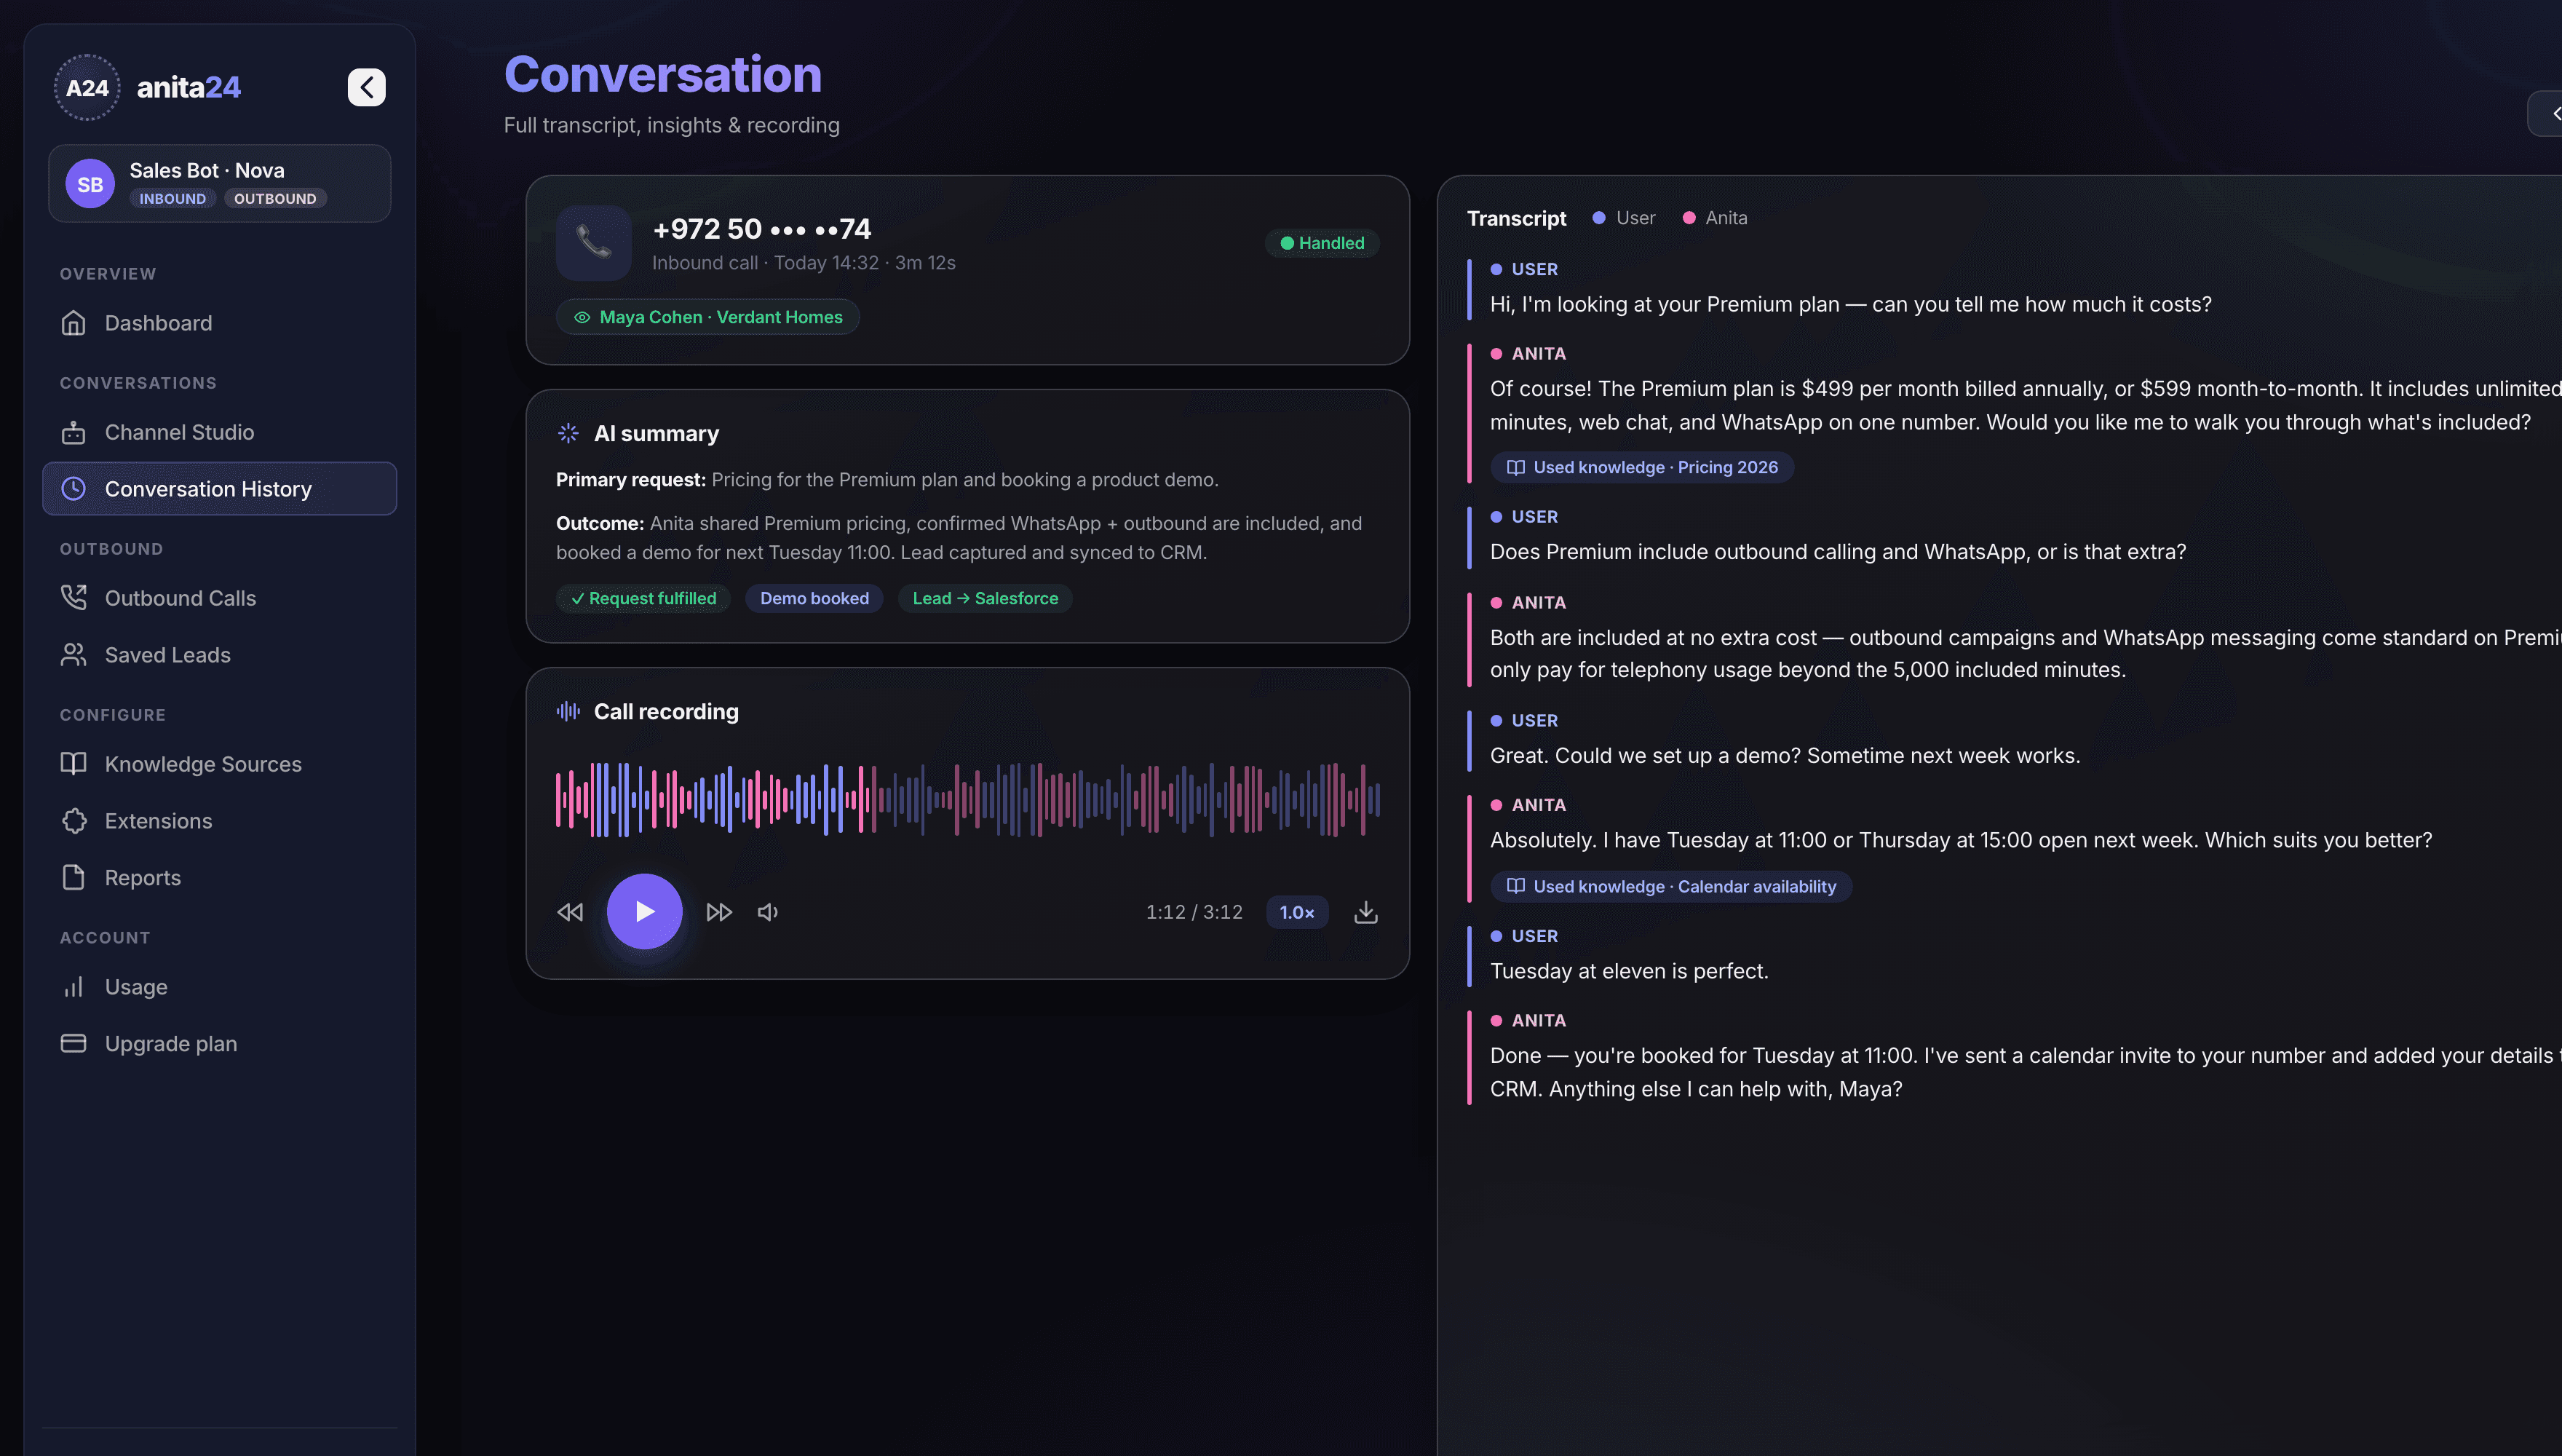Select Conversation History menu item
The image size is (2562, 1456).
(219, 489)
